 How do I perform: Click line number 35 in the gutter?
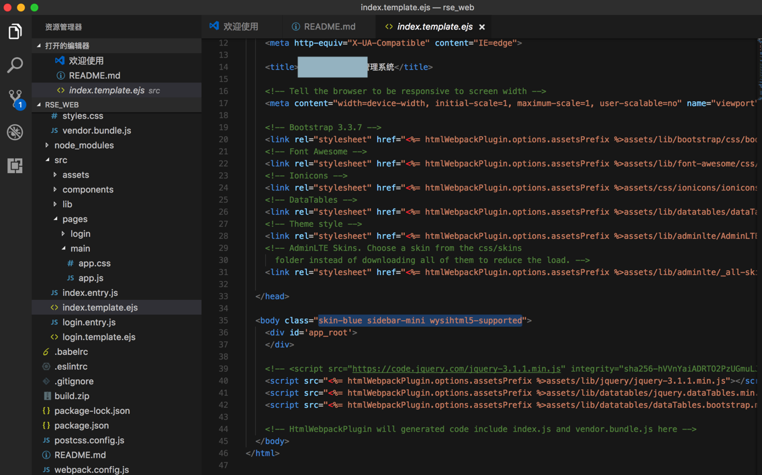pyautogui.click(x=223, y=321)
